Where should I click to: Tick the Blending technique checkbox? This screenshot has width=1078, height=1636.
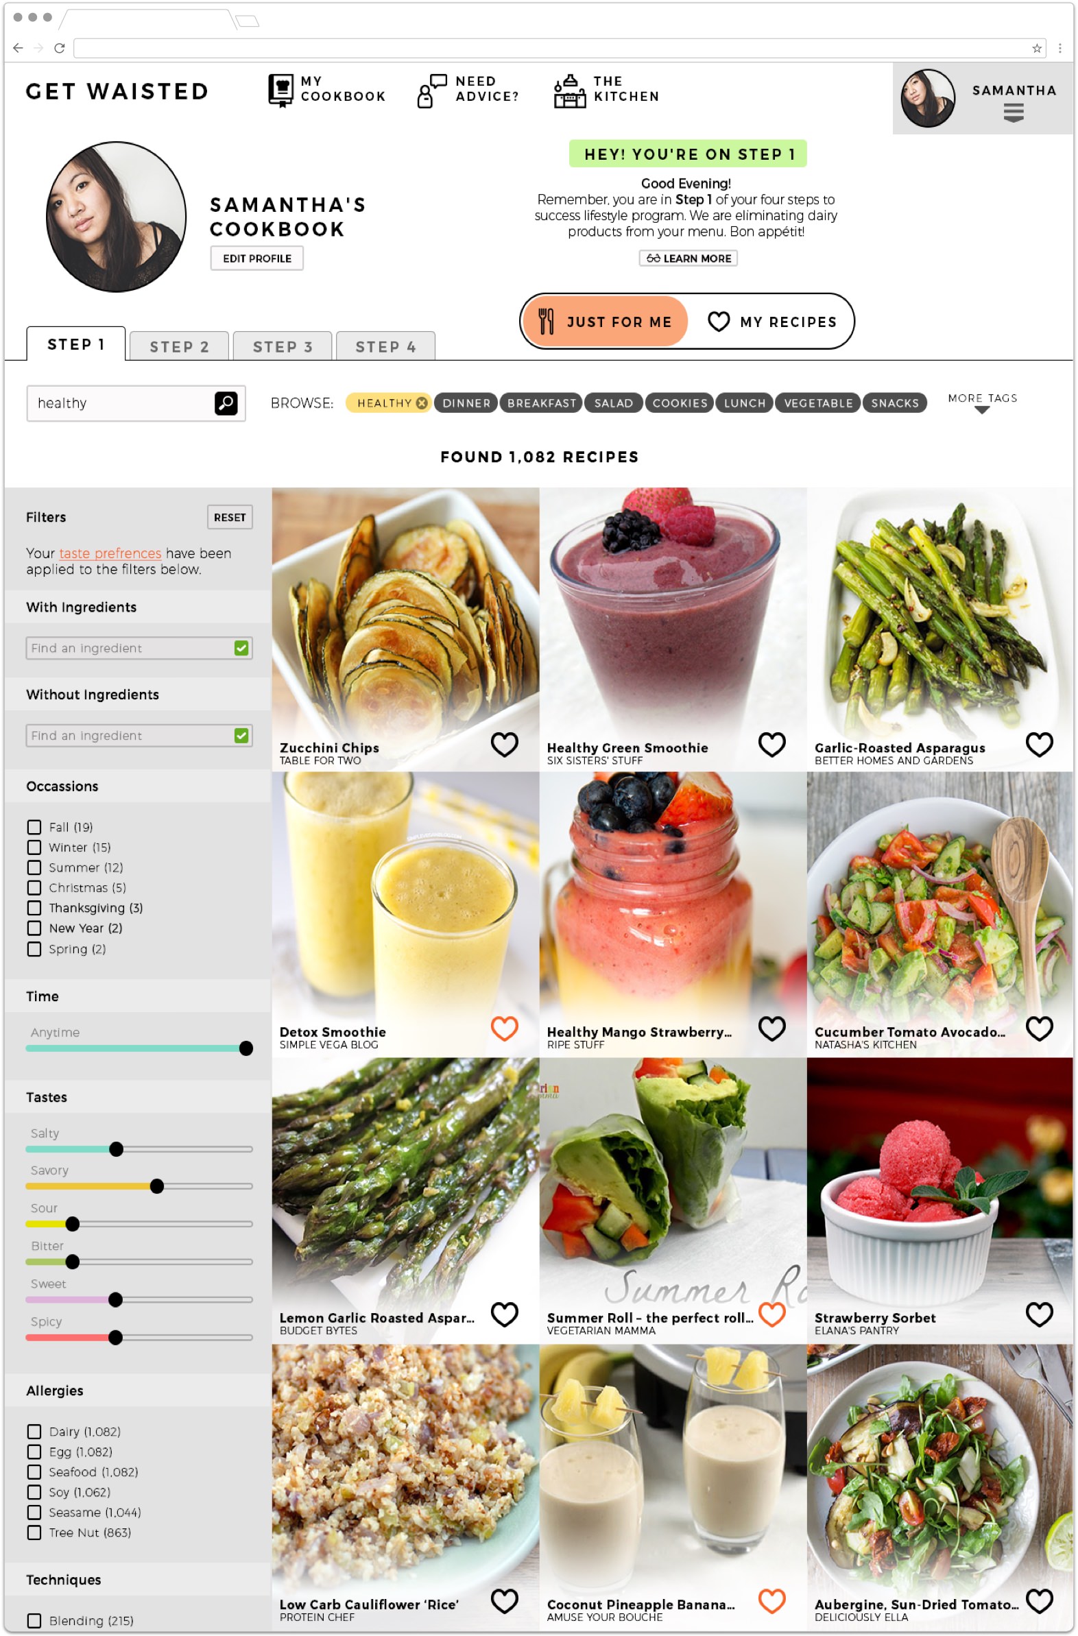[x=34, y=1620]
